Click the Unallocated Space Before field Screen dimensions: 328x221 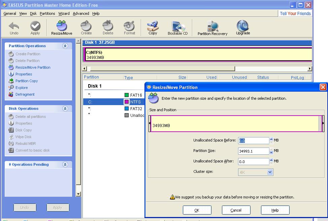point(254,140)
